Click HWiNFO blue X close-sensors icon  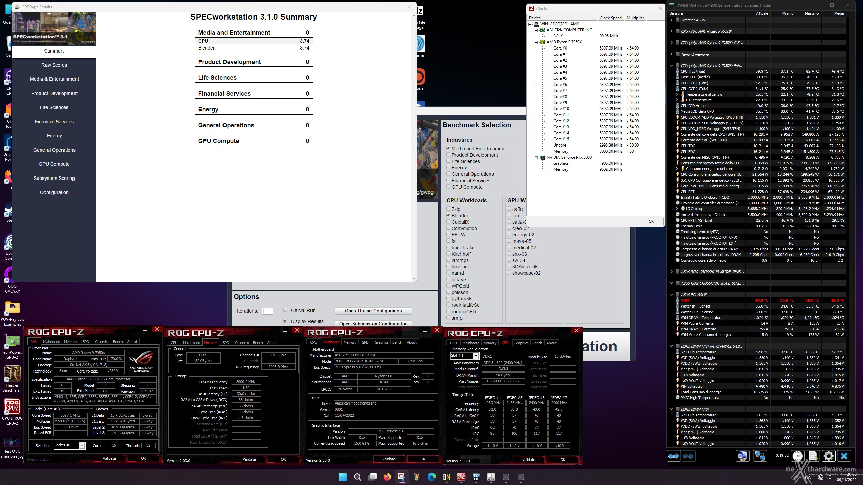[844, 456]
